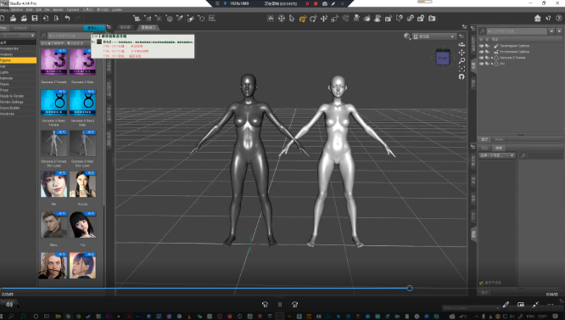The image size is (565, 320).
Task: Pause the video playback
Action: pyautogui.click(x=280, y=305)
